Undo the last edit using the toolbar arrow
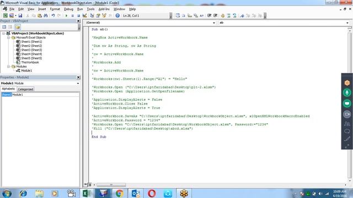The image size is (353, 198). (53, 15)
